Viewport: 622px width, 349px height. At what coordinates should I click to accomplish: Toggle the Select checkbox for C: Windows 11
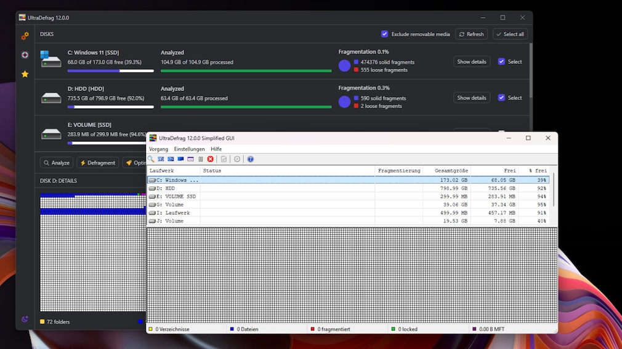point(501,61)
